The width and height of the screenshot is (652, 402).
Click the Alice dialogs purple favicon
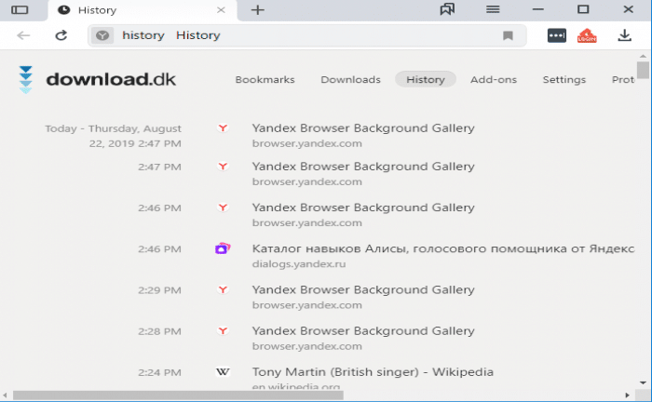click(223, 248)
